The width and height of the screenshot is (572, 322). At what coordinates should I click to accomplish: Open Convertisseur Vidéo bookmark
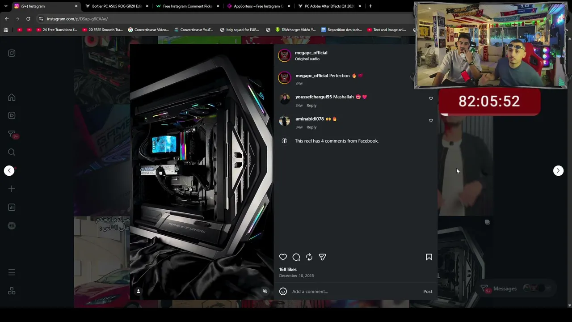tap(148, 30)
